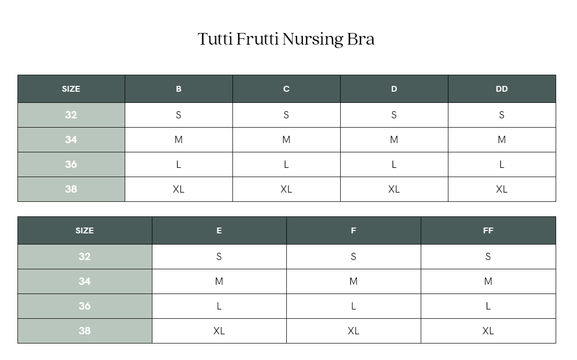Select the L cell for 36 FF
The image size is (577, 360).
[488, 306]
